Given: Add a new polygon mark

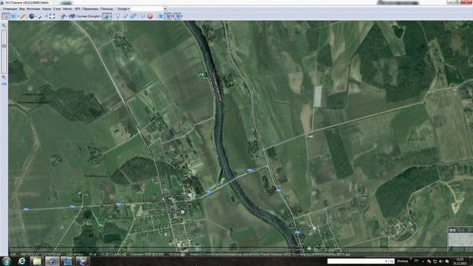Looking at the screenshot, I should 133,16.
